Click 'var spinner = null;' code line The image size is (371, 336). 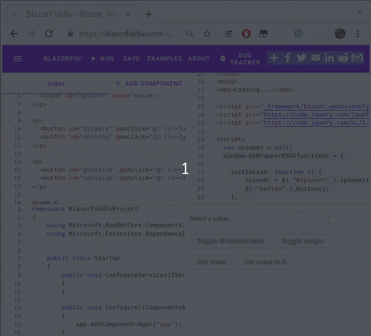click(x=258, y=147)
